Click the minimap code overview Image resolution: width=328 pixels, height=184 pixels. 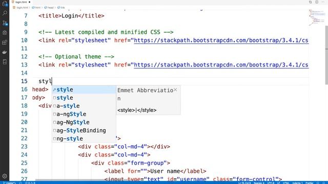pos(317,17)
